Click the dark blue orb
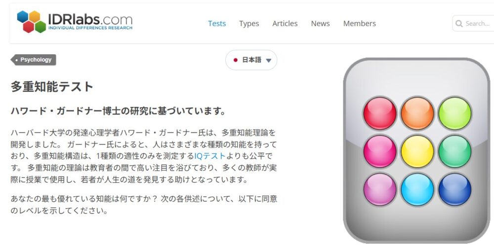 pos(454,189)
